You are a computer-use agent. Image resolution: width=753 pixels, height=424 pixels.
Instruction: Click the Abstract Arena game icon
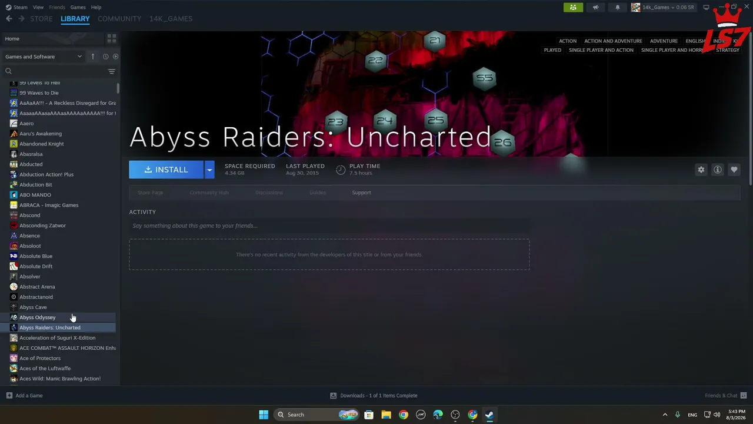click(x=14, y=287)
